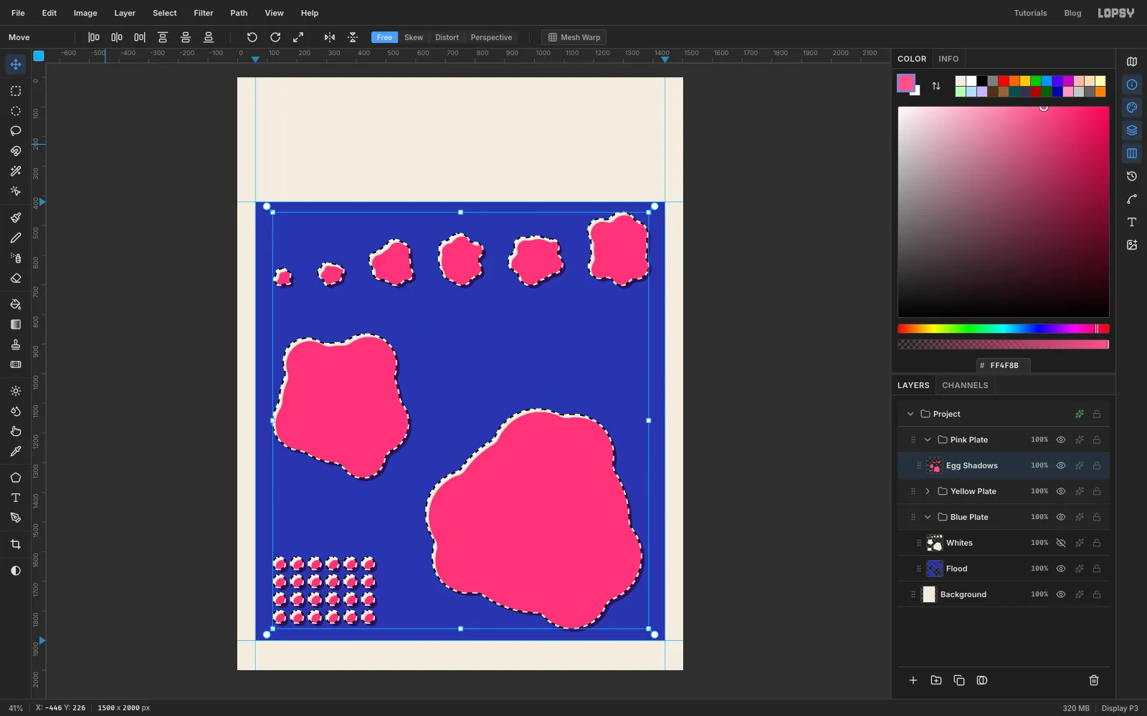Select the Paint Bucket tool
This screenshot has width=1147, height=716.
[16, 304]
